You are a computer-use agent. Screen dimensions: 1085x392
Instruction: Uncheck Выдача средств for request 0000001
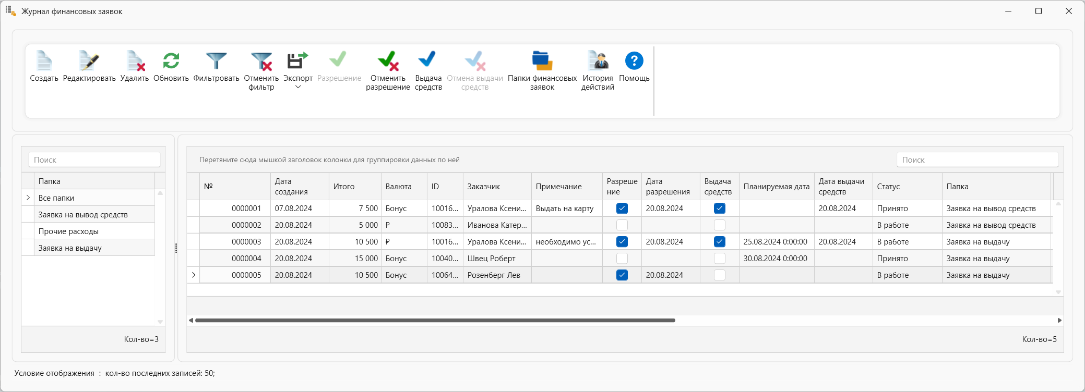(x=719, y=209)
